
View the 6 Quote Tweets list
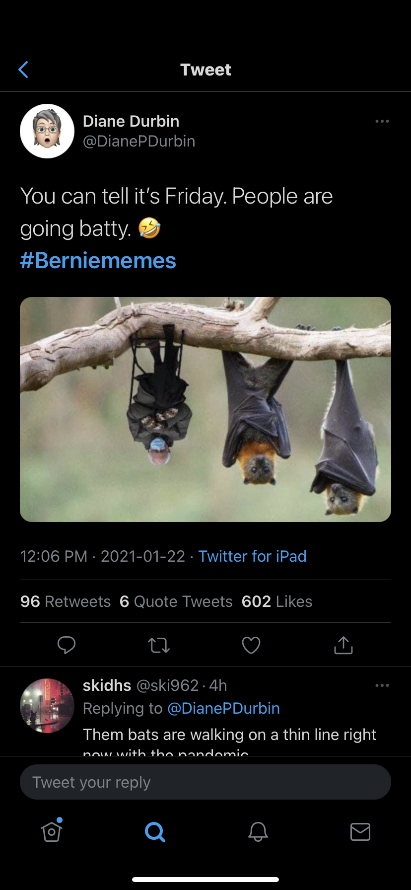176,601
